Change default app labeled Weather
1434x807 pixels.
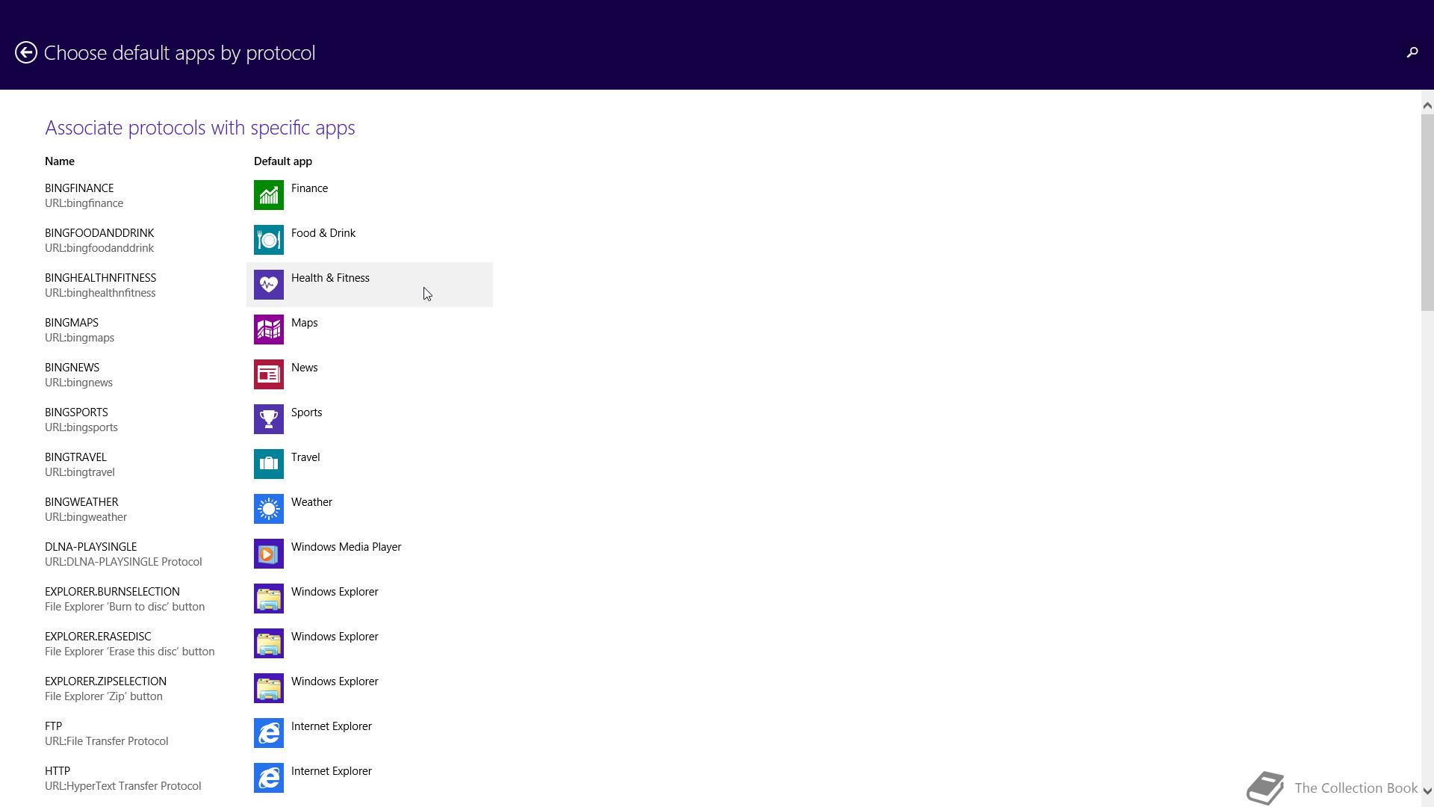[311, 502]
